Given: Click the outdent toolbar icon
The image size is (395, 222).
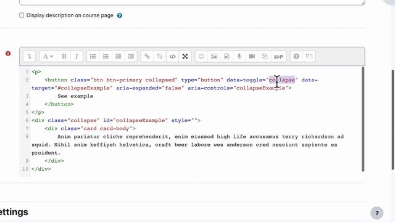Looking at the screenshot, I should [x=118, y=56].
